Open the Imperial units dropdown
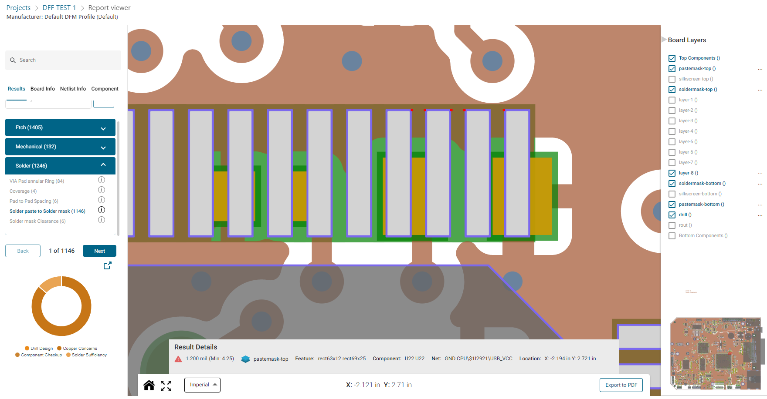 pos(202,385)
